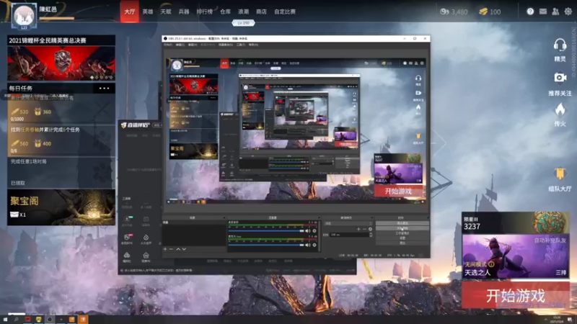The height and width of the screenshot is (324, 577).
Task: Switch to the 英雄 tab
Action: point(148,12)
